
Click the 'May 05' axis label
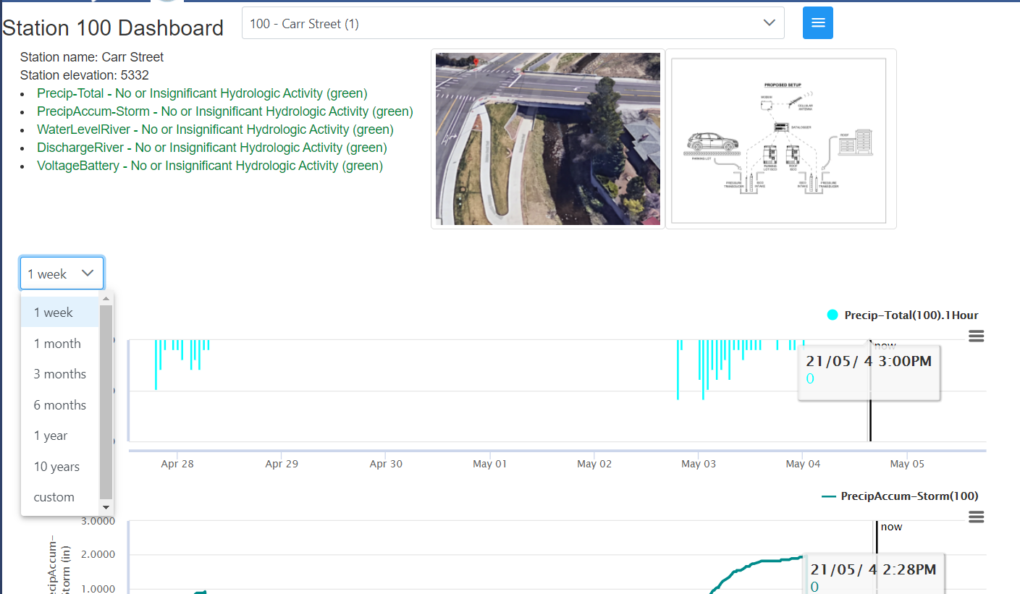coord(907,464)
